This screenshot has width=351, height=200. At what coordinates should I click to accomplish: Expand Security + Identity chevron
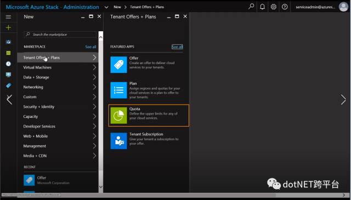click(94, 107)
